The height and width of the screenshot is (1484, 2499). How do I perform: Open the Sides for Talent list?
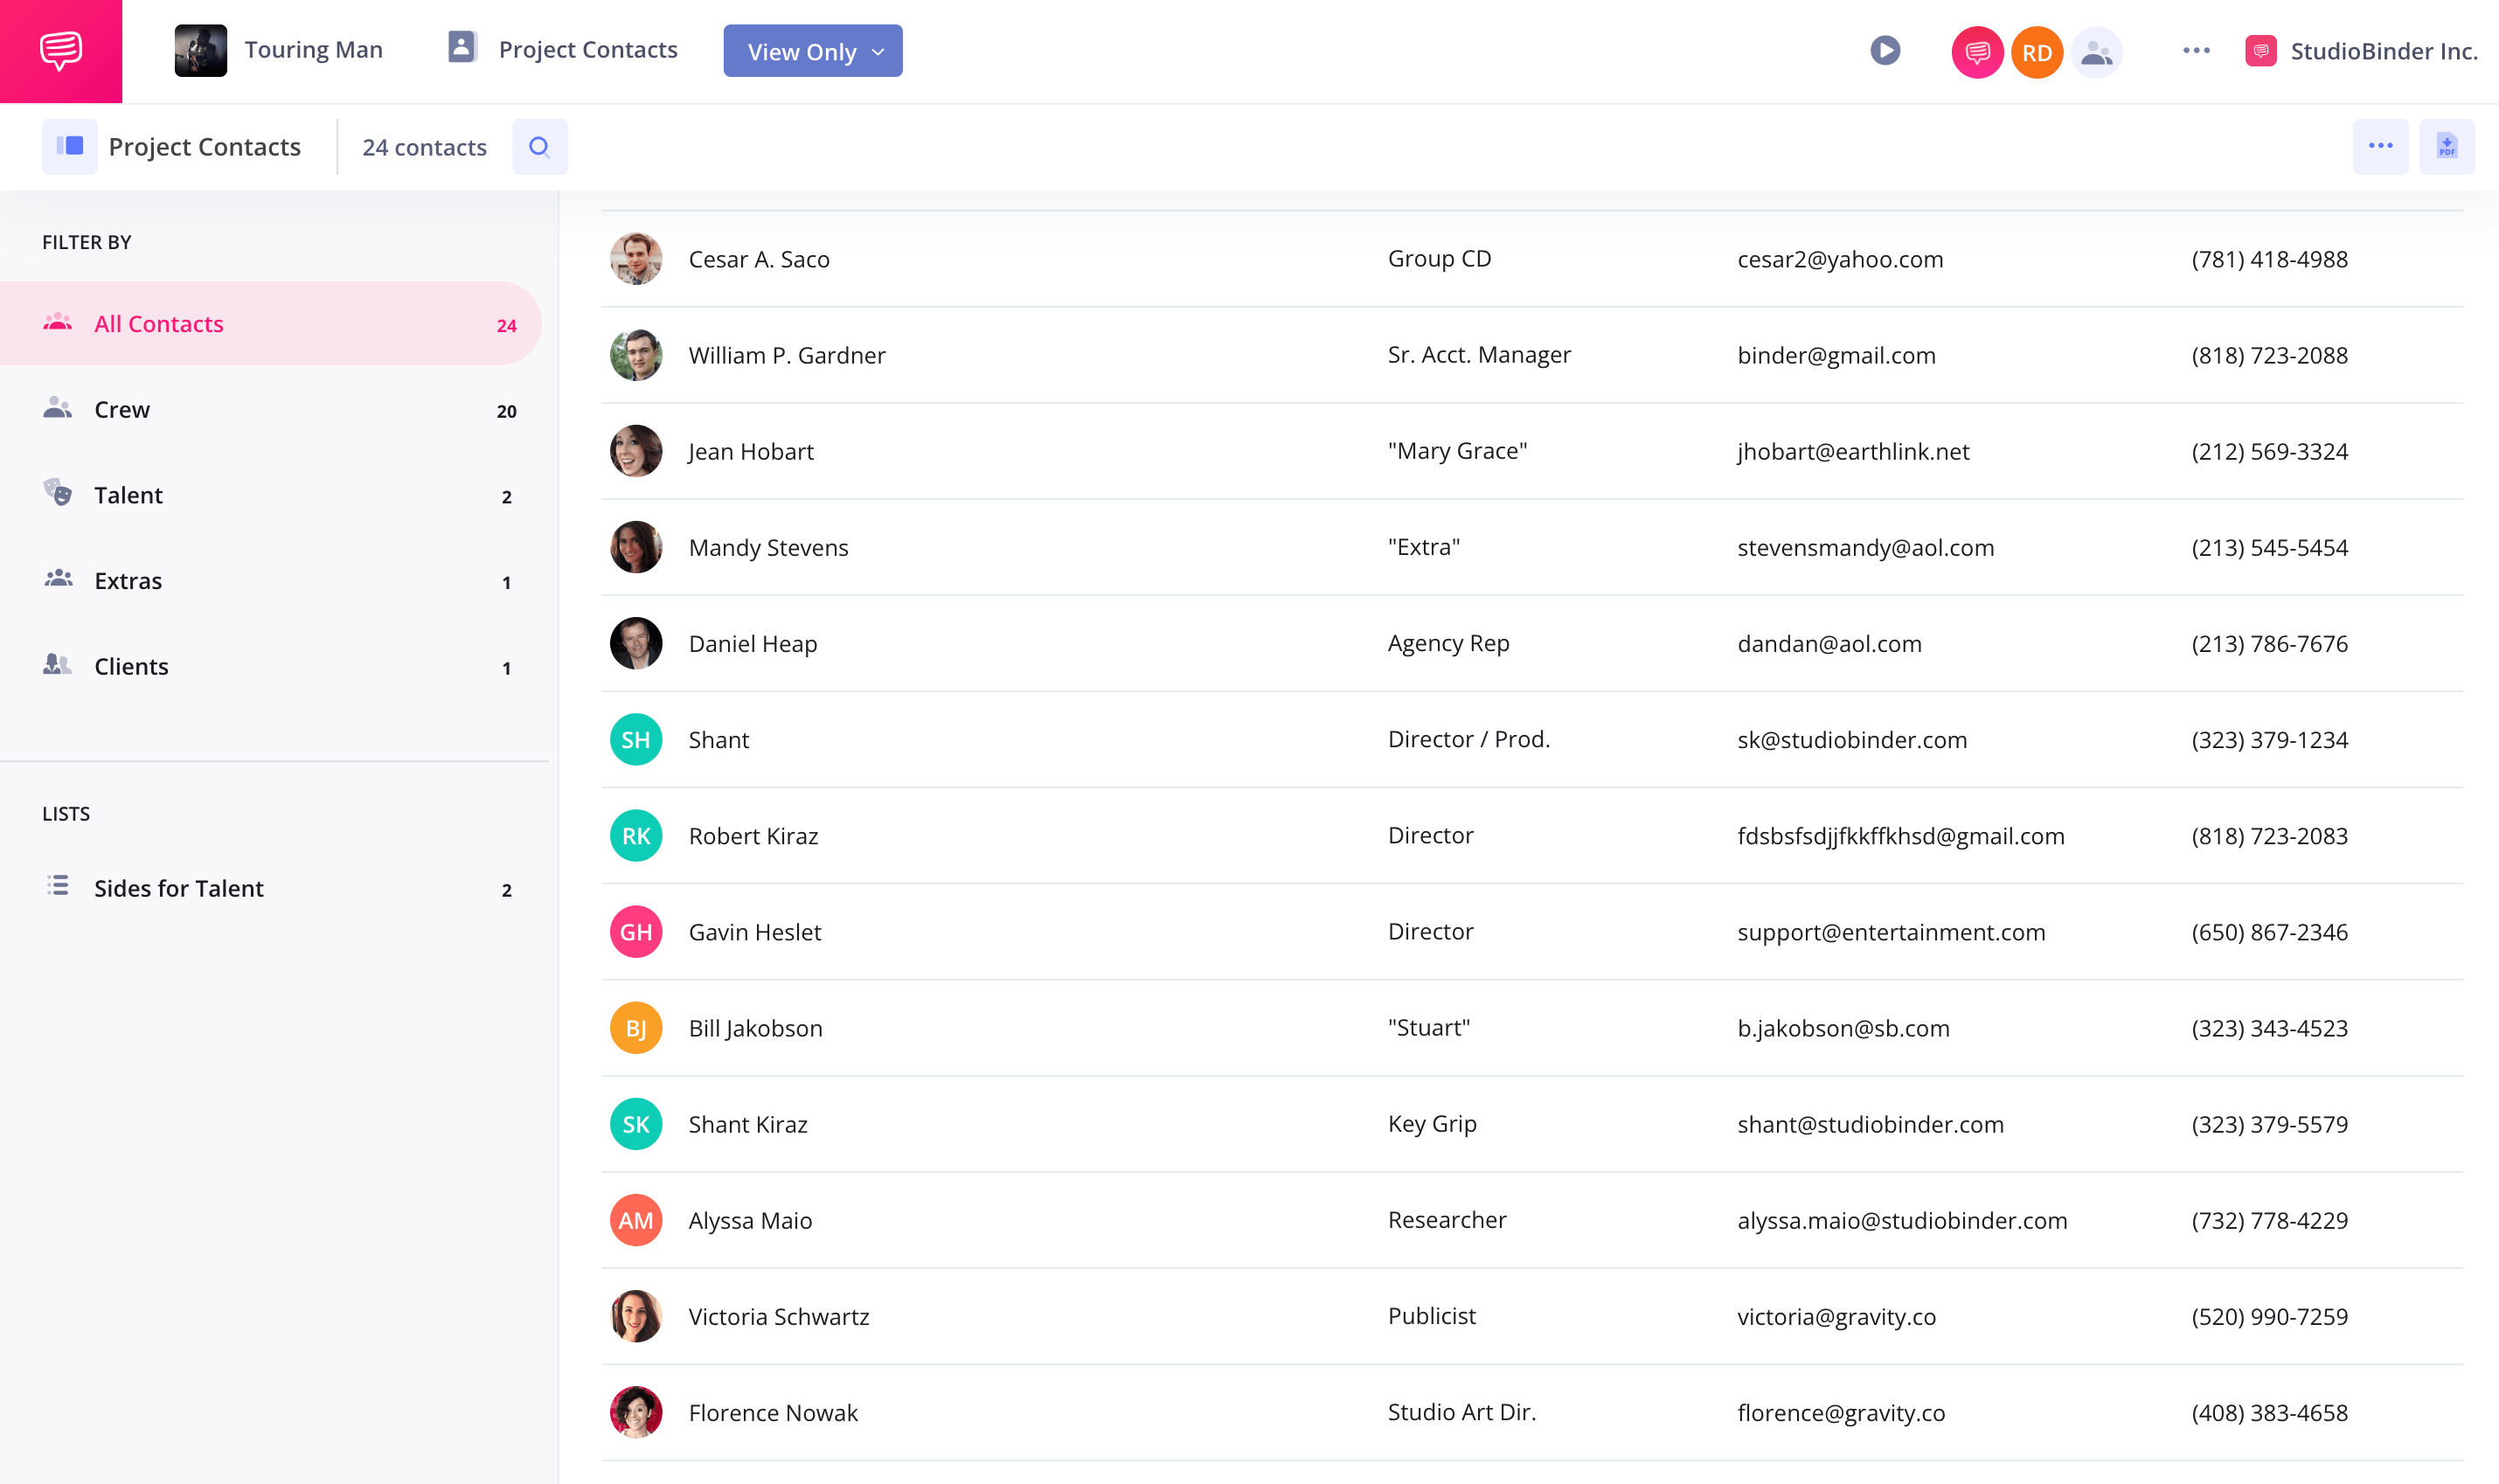tap(178, 888)
